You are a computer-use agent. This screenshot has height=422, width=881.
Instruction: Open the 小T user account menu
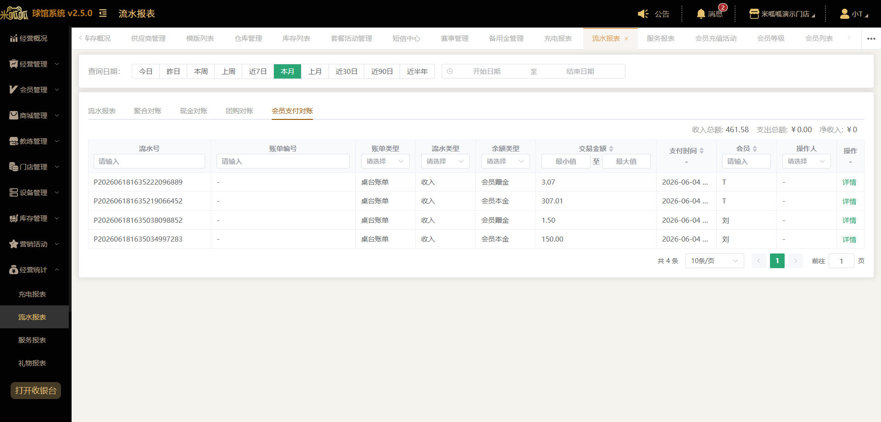coord(854,14)
